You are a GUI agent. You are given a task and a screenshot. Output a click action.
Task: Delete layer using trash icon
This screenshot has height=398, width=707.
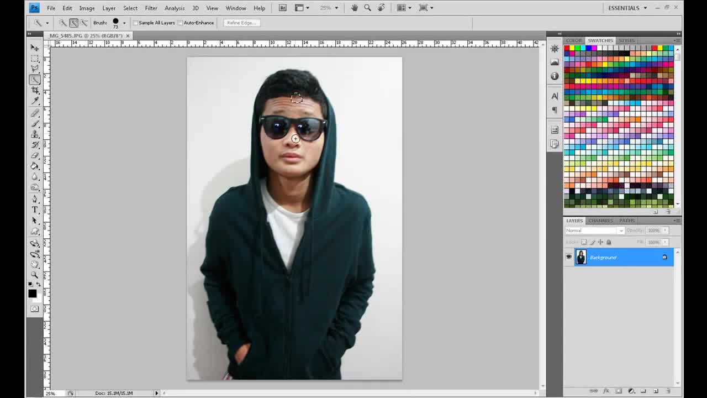click(x=668, y=391)
